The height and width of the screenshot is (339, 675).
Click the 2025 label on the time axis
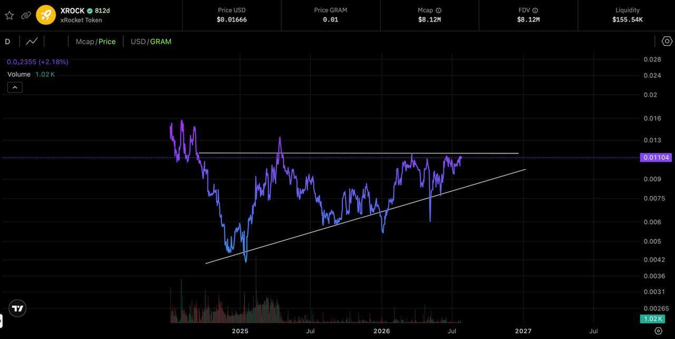240,331
